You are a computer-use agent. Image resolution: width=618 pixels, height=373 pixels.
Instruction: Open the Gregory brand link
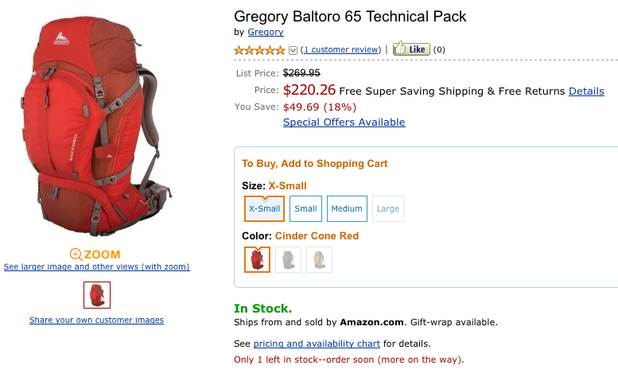pos(265,32)
